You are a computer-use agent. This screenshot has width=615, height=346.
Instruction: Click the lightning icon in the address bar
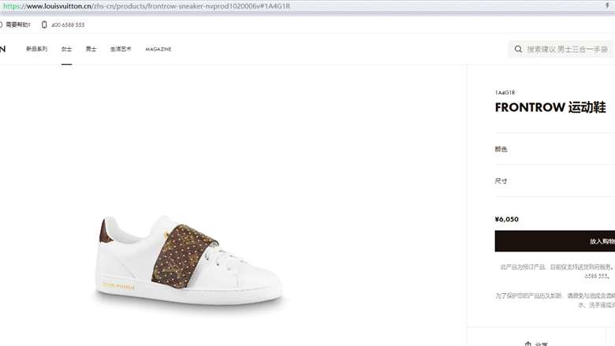pos(607,6)
